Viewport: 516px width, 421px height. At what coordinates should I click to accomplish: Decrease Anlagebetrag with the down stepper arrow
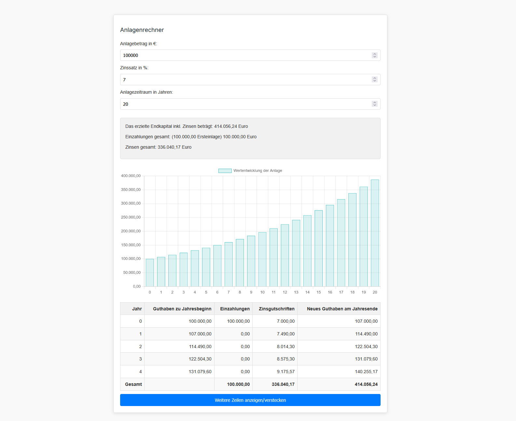pos(375,57)
